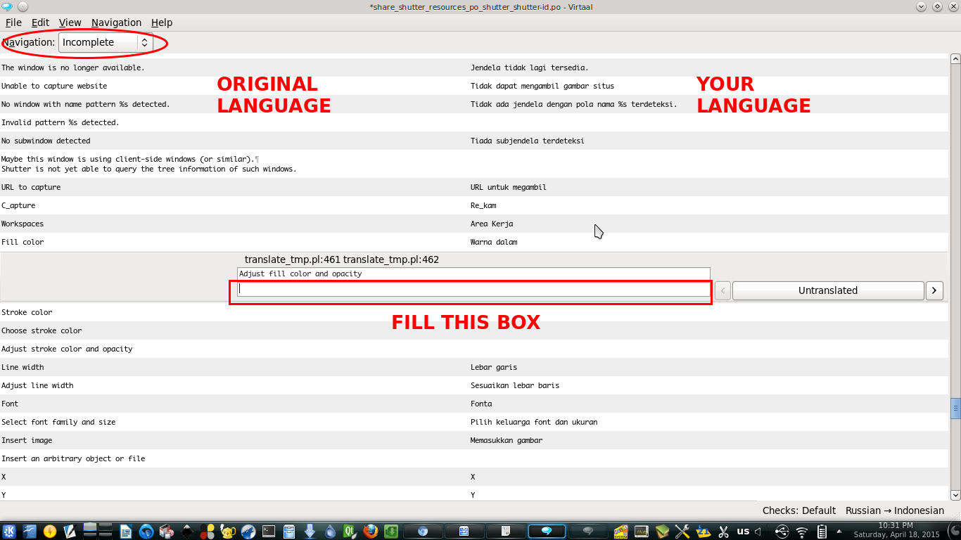The height and width of the screenshot is (540, 961).
Task: Click the 'Russian → Indonesian' language pair
Action: point(895,510)
